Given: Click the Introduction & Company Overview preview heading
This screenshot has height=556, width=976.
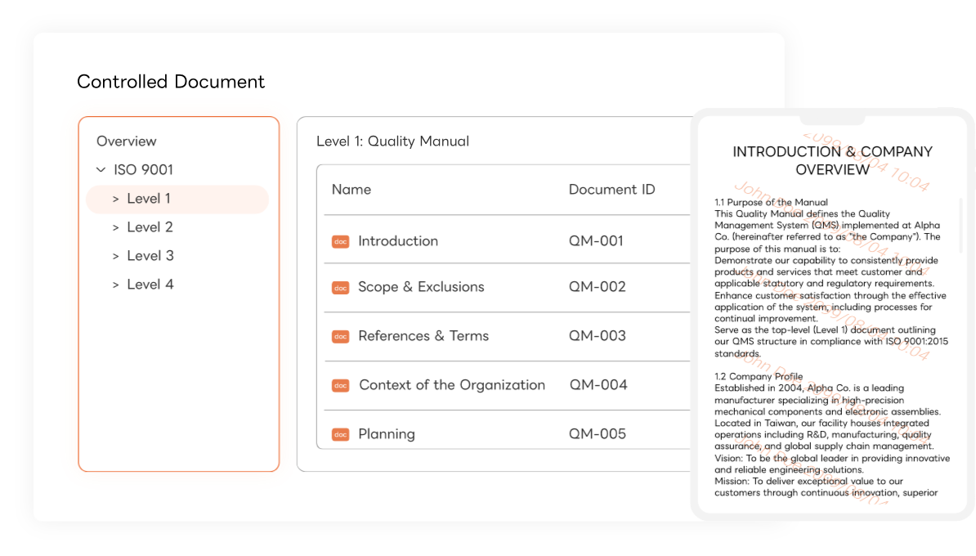Looking at the screenshot, I should 832,160.
